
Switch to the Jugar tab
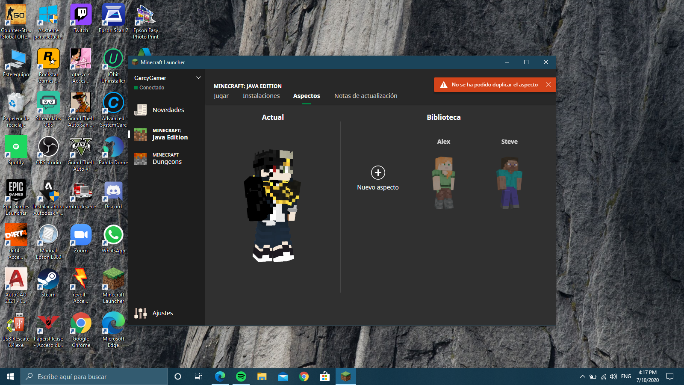tap(221, 96)
